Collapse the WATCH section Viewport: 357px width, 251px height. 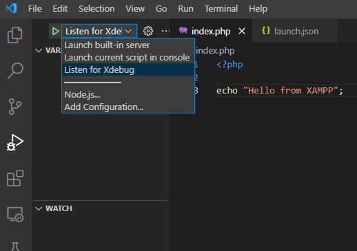(39, 208)
